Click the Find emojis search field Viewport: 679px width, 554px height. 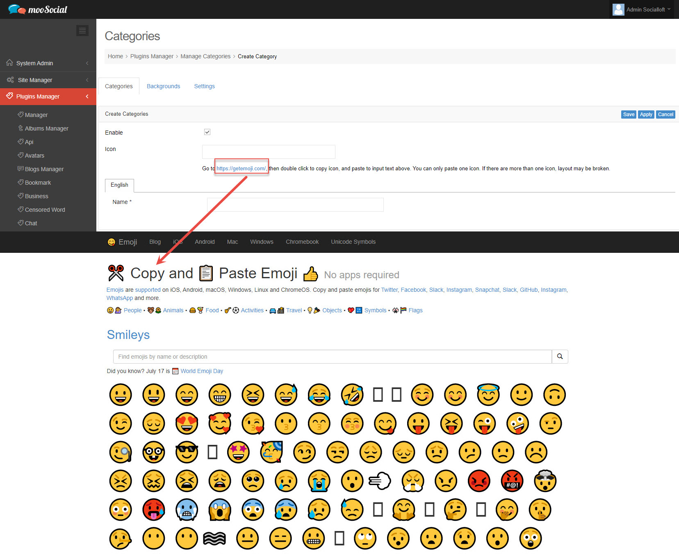332,357
